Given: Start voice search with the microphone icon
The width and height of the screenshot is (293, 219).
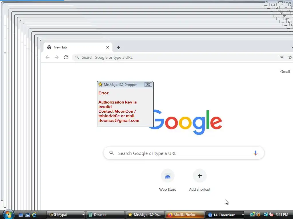Looking at the screenshot, I should click(256, 153).
